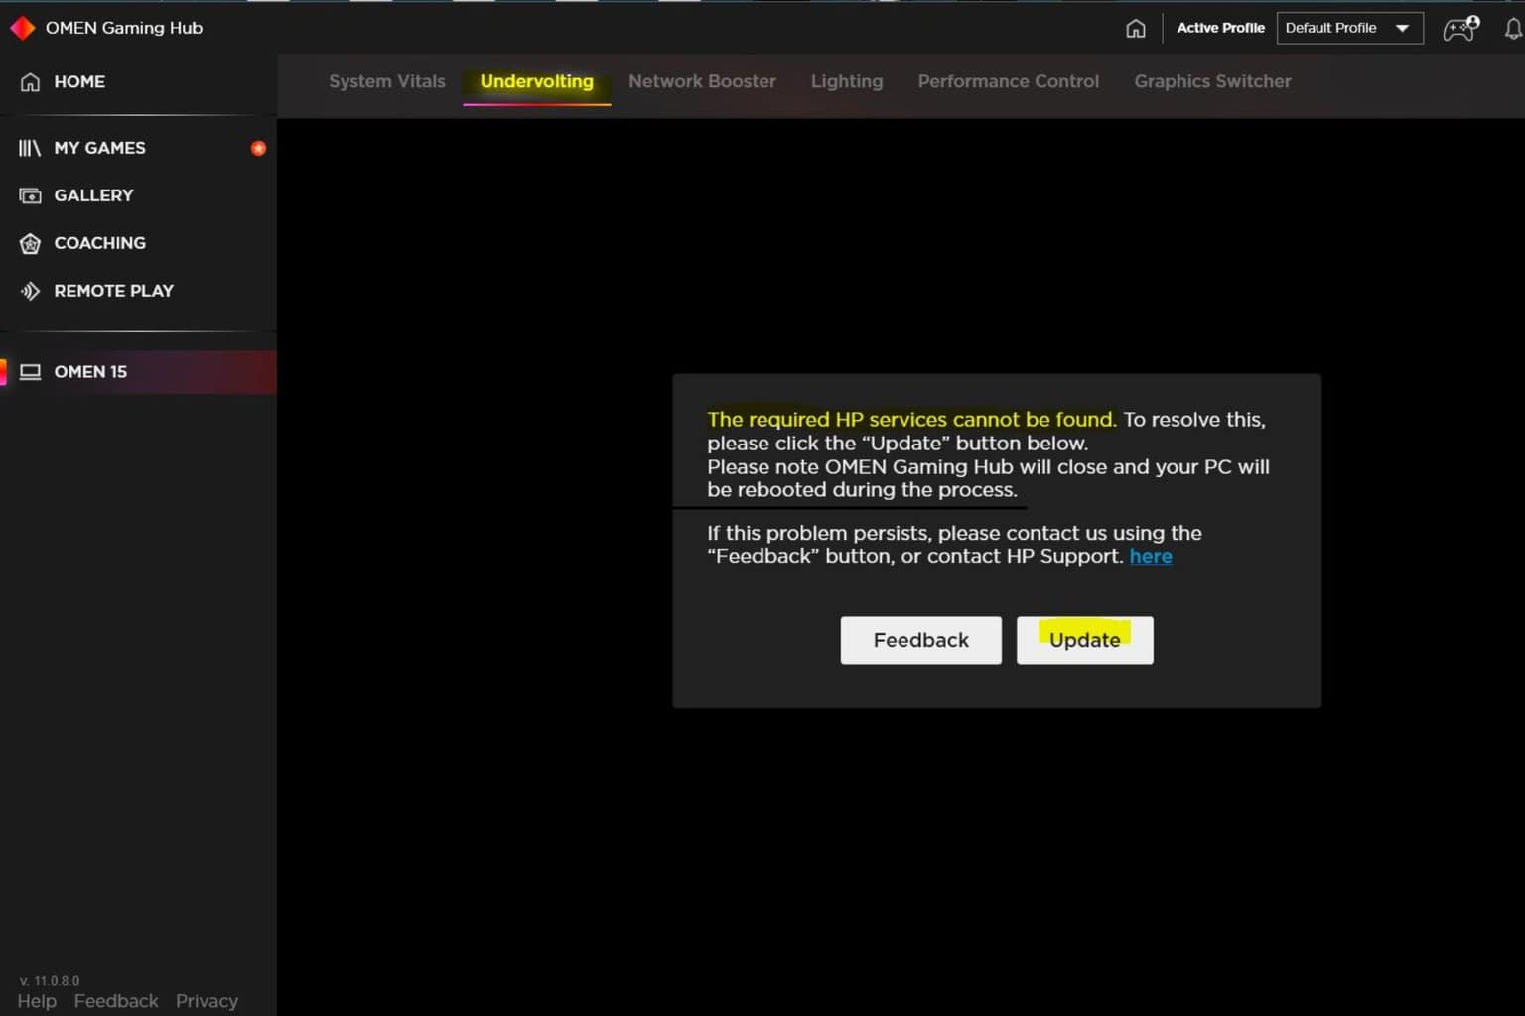
Task: Open the Help link in the footer
Action: (37, 1001)
